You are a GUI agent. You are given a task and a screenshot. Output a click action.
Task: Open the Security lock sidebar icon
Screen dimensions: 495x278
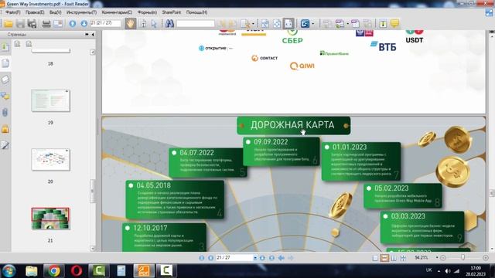pos(5,129)
